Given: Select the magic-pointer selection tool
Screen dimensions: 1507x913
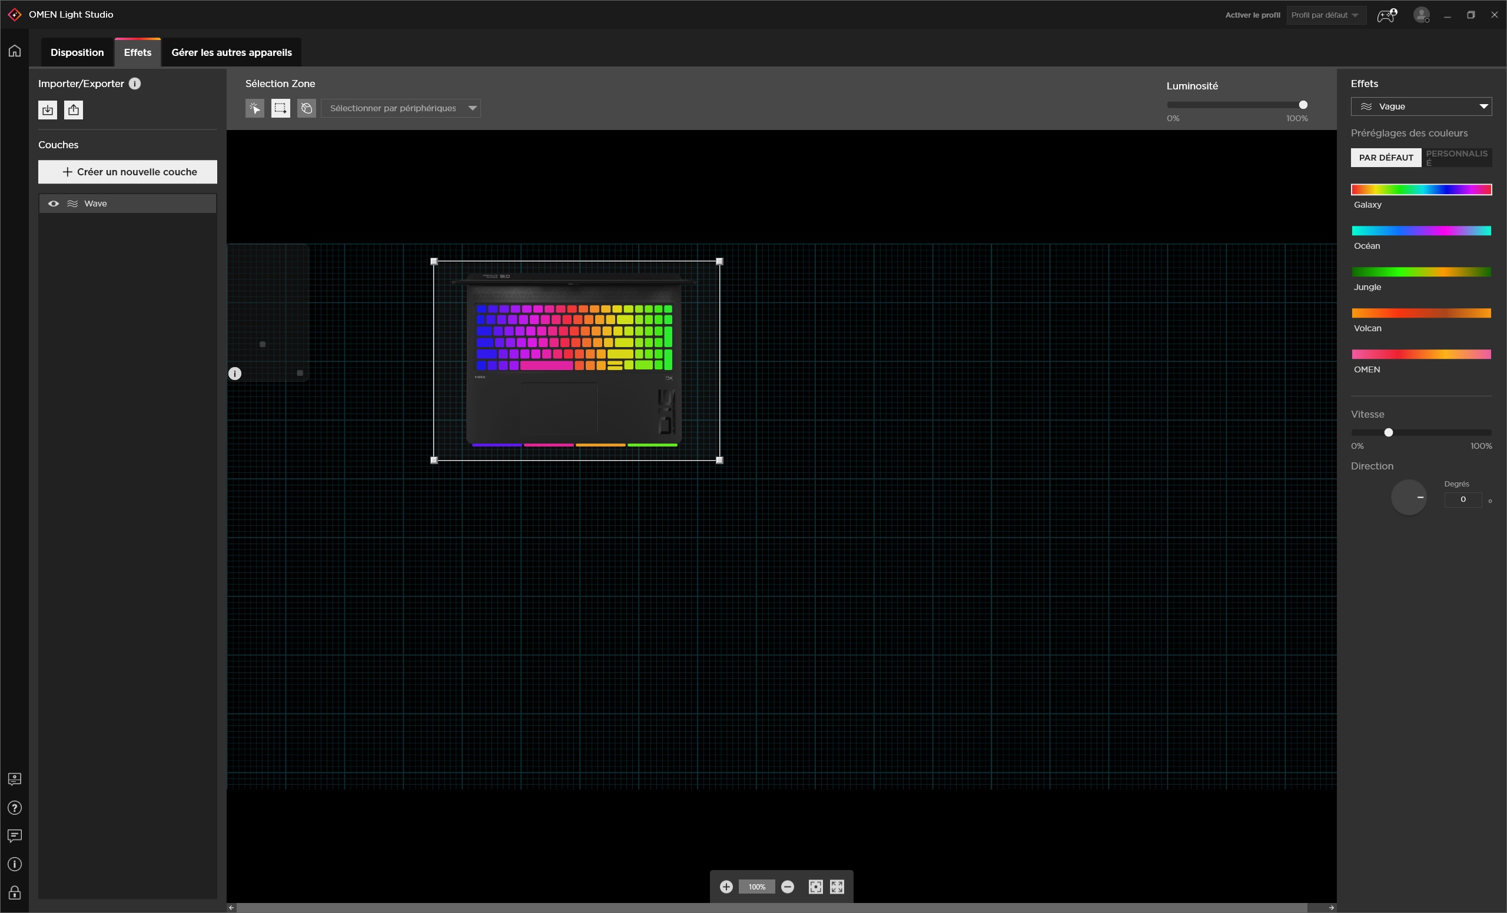Looking at the screenshot, I should [x=254, y=108].
